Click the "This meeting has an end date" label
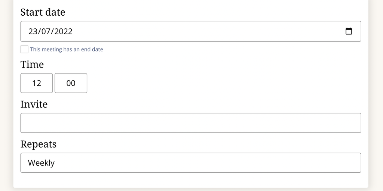 (x=67, y=49)
